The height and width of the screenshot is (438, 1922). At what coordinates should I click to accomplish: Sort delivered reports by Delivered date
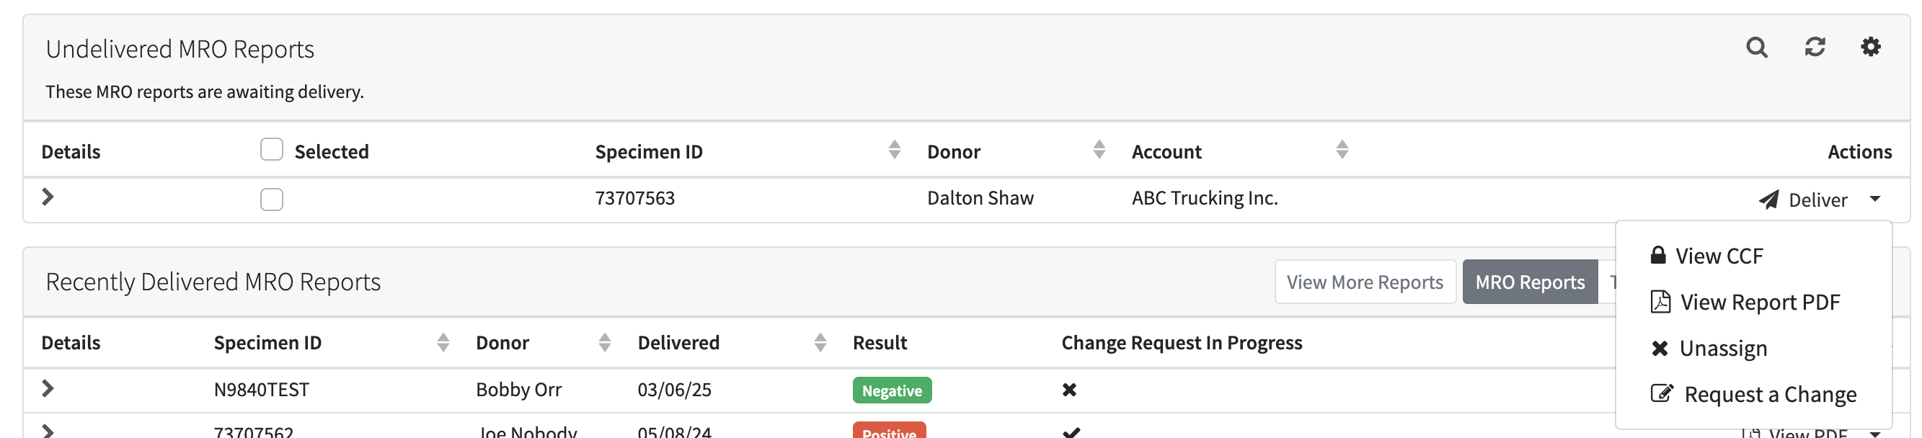pos(820,342)
